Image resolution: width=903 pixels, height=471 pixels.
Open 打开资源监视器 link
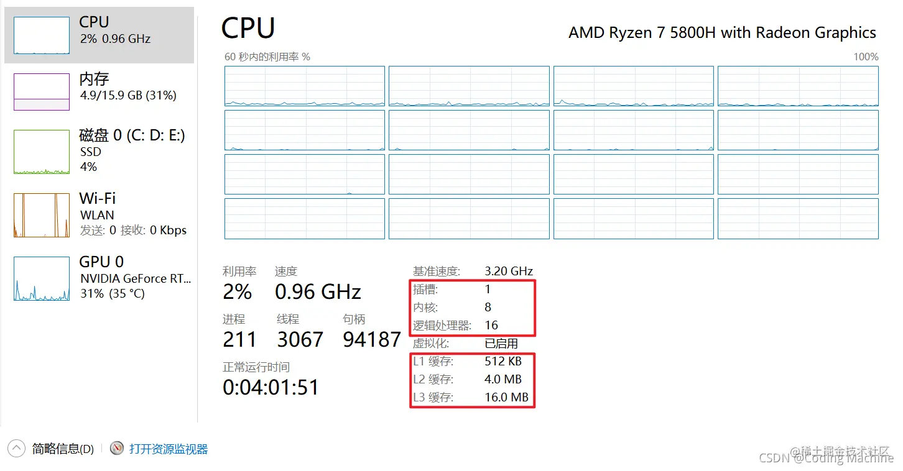point(169,449)
